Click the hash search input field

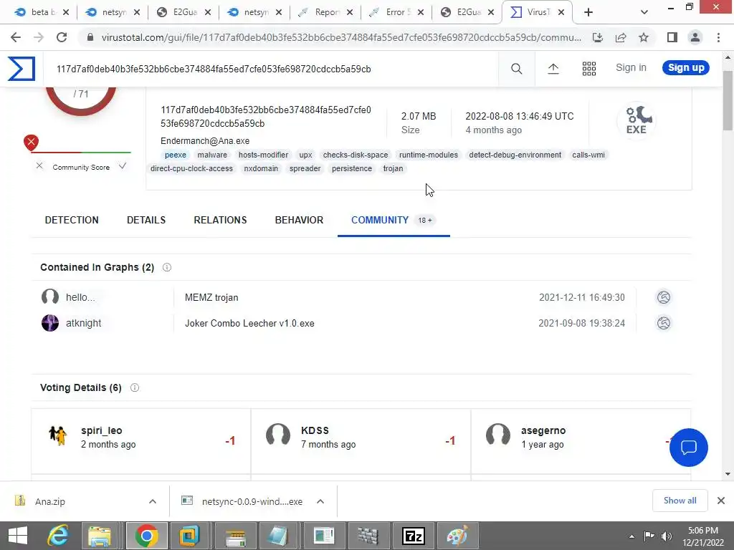(272, 69)
